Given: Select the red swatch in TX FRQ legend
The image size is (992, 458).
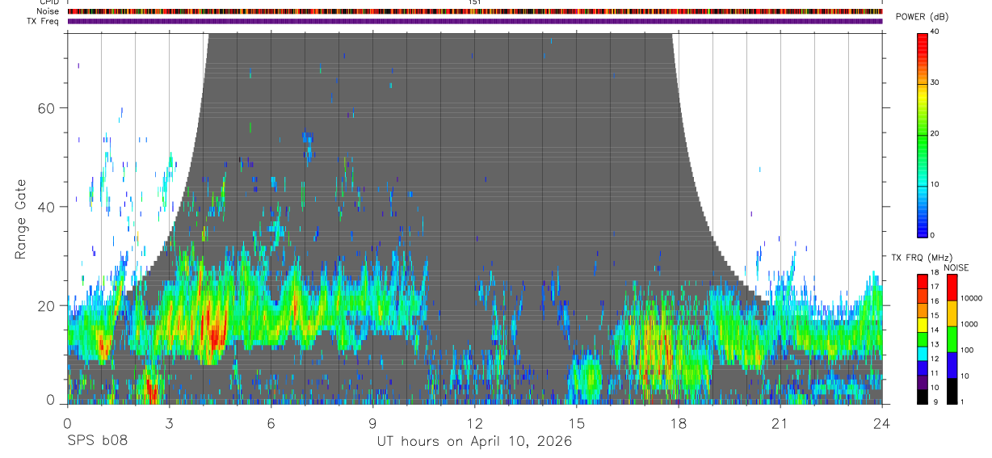Looking at the screenshot, I should click(x=922, y=281).
